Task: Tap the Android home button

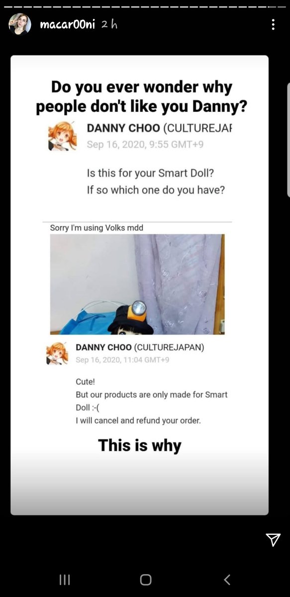Action: click(145, 579)
